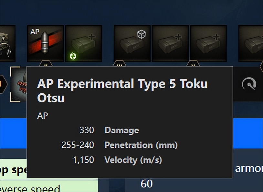The height and width of the screenshot is (192, 263).
Task: Select the crew headset slot at left edge
Action: (7, 44)
